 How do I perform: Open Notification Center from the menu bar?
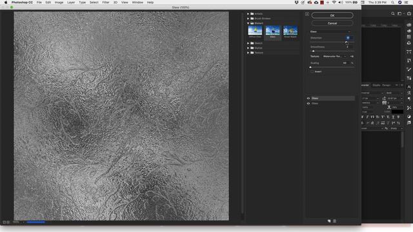407,3
